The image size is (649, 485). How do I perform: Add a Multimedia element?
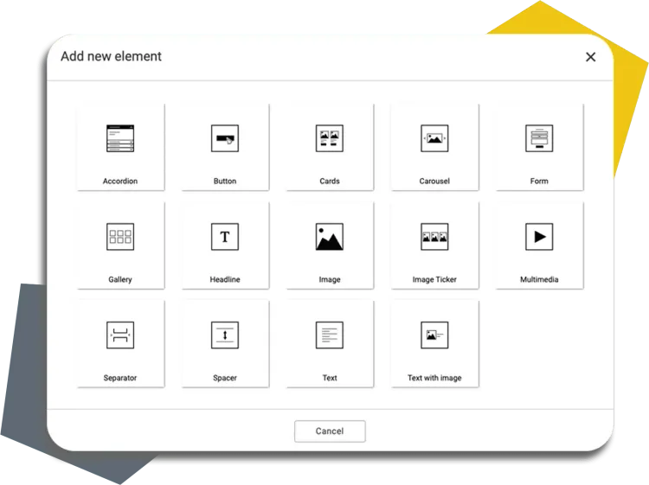tap(539, 246)
